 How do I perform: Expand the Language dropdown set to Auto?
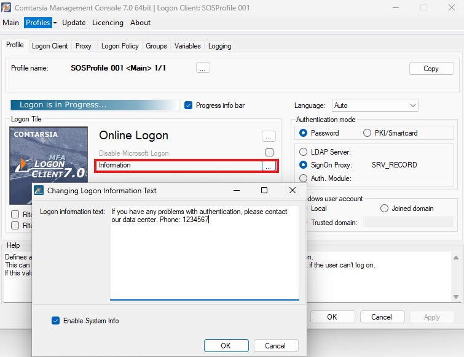[x=375, y=106]
